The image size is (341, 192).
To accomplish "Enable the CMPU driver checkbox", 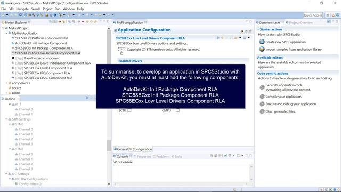I will (x=177, y=110).
